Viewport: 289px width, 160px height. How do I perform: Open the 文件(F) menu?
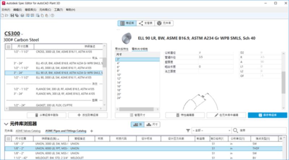coord(6,10)
